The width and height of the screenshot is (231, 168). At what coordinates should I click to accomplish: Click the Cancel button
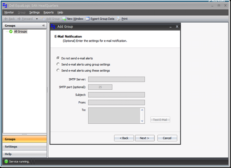coord(167,138)
